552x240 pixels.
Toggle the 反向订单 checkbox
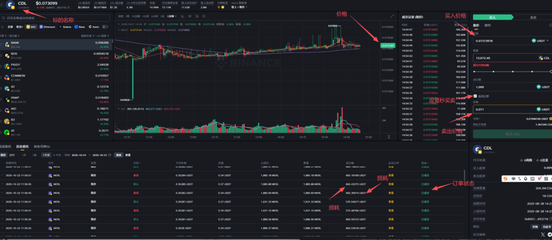(475, 96)
